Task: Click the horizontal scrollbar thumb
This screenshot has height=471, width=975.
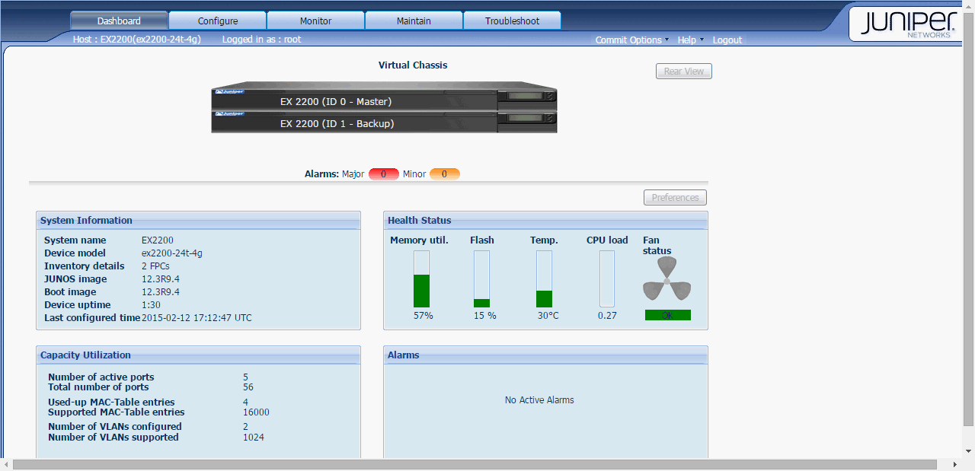Action: coord(475,464)
